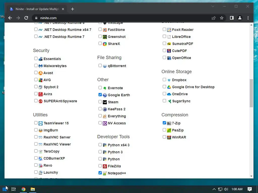Viewport: 258px width, 193px height.
Task: Click the 7-Zip icon
Action: click(169, 123)
